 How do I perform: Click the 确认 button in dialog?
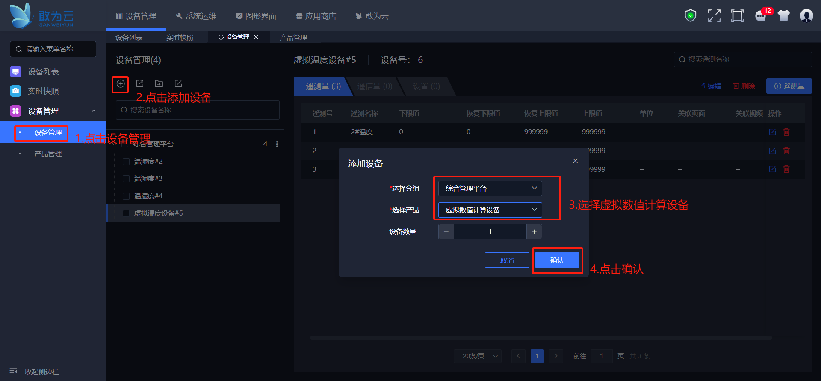point(557,260)
